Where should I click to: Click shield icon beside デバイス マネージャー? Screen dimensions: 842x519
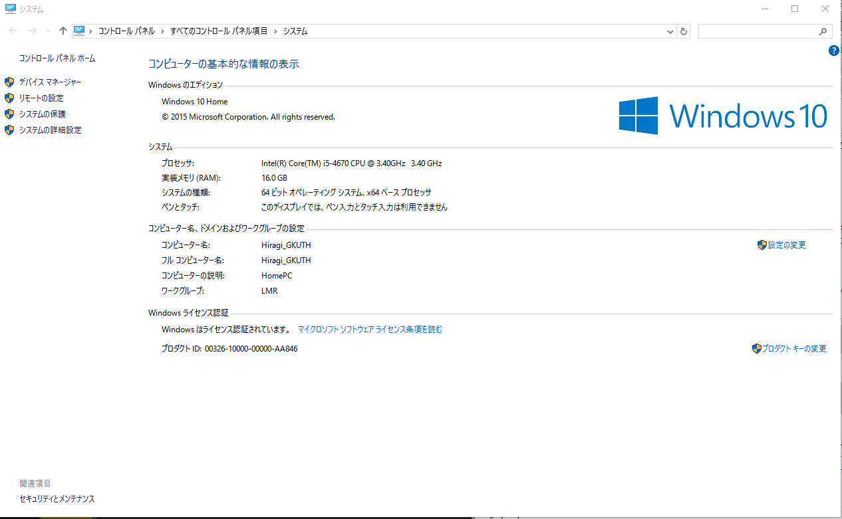[9, 82]
